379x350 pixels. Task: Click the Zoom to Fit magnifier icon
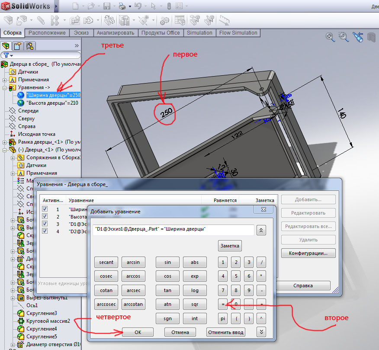coord(331,37)
